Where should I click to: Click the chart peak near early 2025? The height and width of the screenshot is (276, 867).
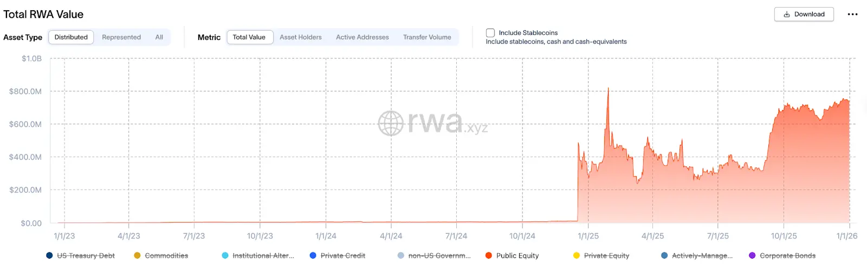(x=608, y=89)
